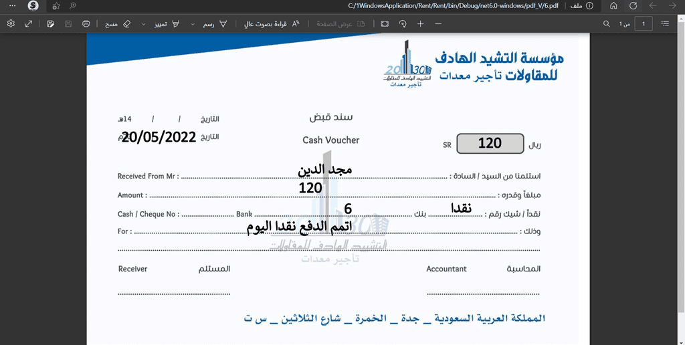Save the PDF as a copy
Viewport: 685px width, 345px height.
51,23
